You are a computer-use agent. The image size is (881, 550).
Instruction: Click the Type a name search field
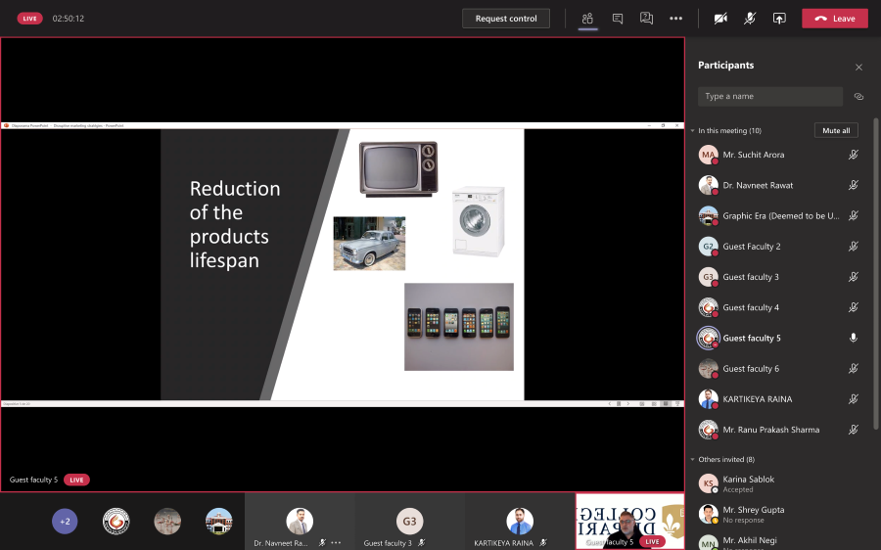tap(770, 97)
